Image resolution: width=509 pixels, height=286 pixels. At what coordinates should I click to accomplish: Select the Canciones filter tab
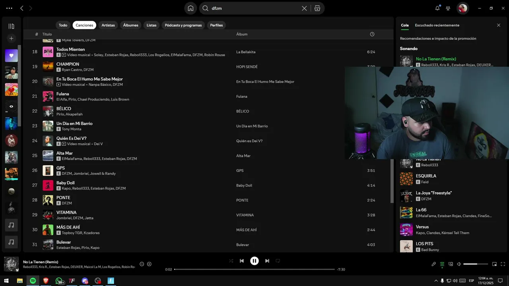click(x=84, y=25)
